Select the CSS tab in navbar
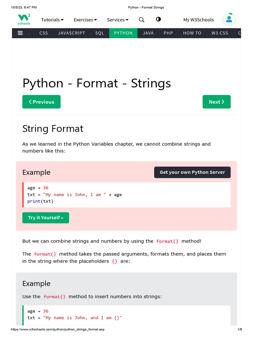This screenshot has height=337, width=253. 43,33
